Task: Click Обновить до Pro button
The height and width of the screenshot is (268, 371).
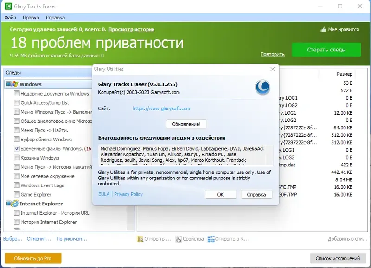Action: coord(33,258)
